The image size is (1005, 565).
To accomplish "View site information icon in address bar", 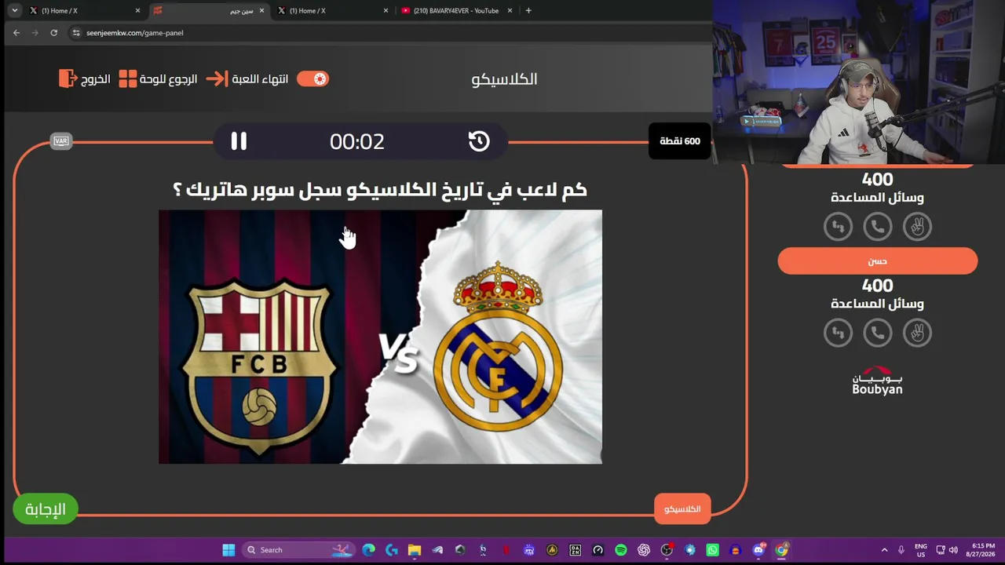I will coord(76,33).
